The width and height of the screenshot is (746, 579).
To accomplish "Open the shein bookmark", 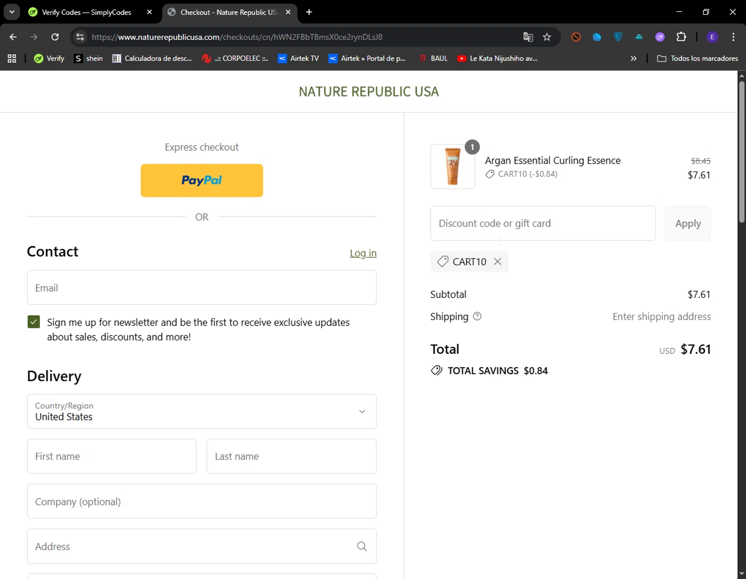I will point(89,59).
